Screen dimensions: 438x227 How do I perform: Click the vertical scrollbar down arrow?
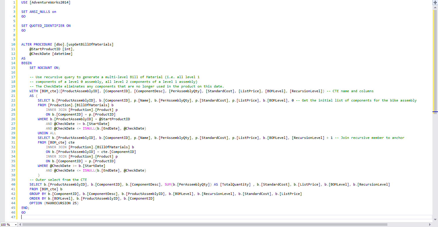tap(435, 219)
